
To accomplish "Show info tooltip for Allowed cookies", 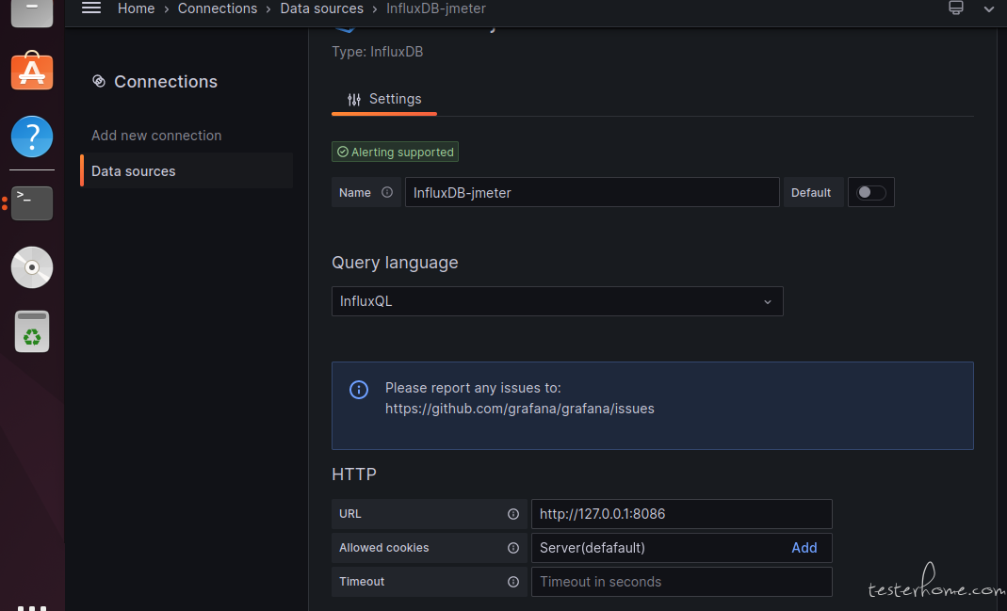I will (513, 548).
